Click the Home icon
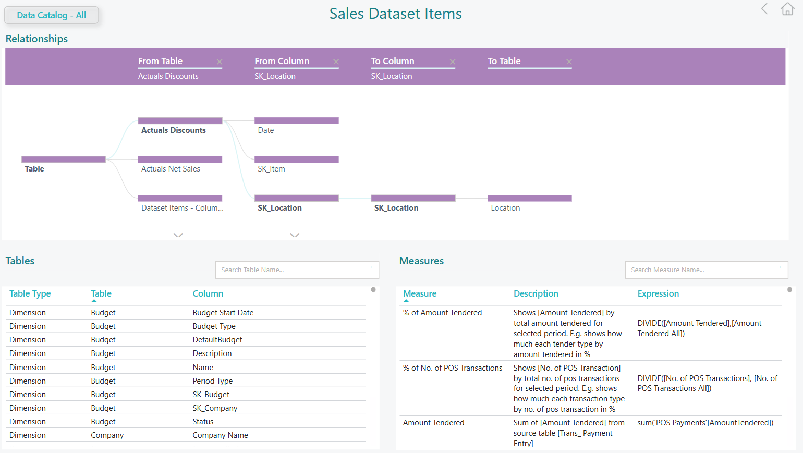The image size is (803, 453). [787, 9]
